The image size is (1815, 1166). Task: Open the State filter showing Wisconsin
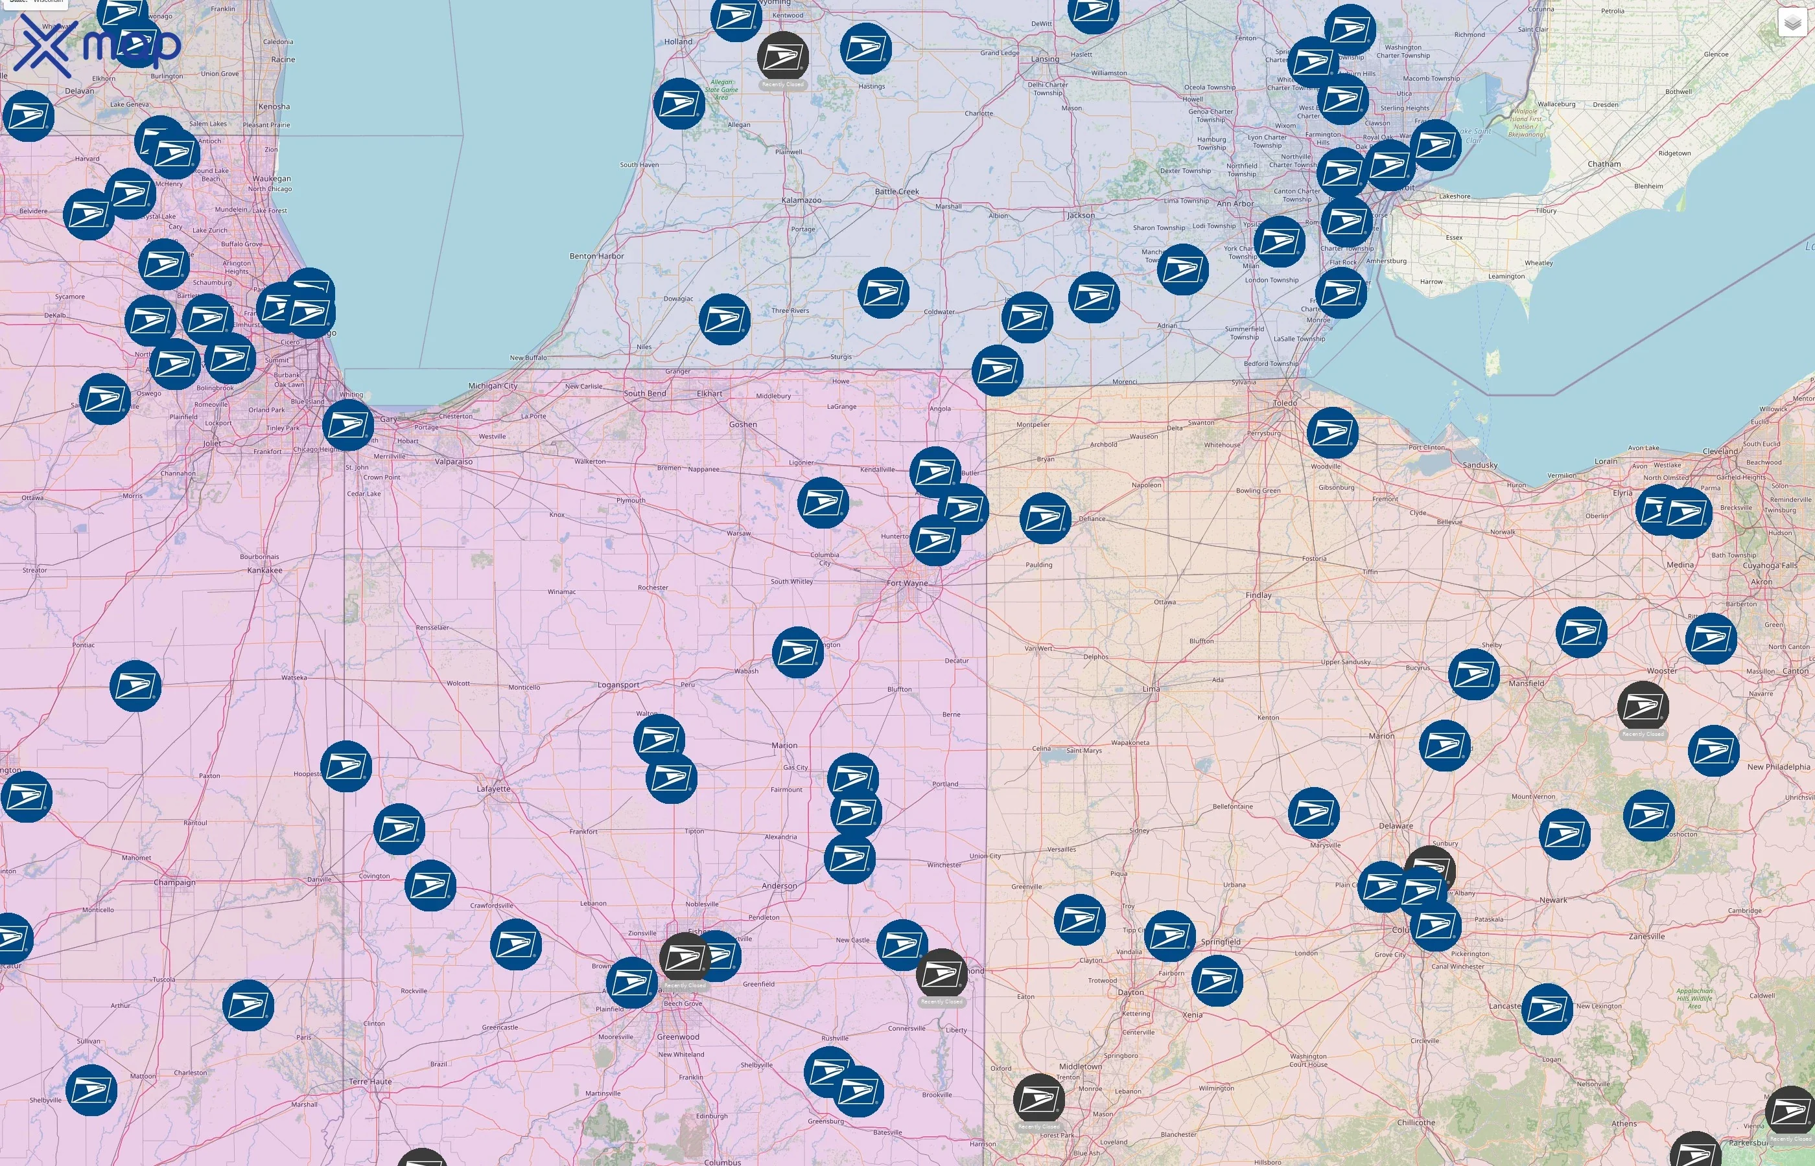click(34, 3)
